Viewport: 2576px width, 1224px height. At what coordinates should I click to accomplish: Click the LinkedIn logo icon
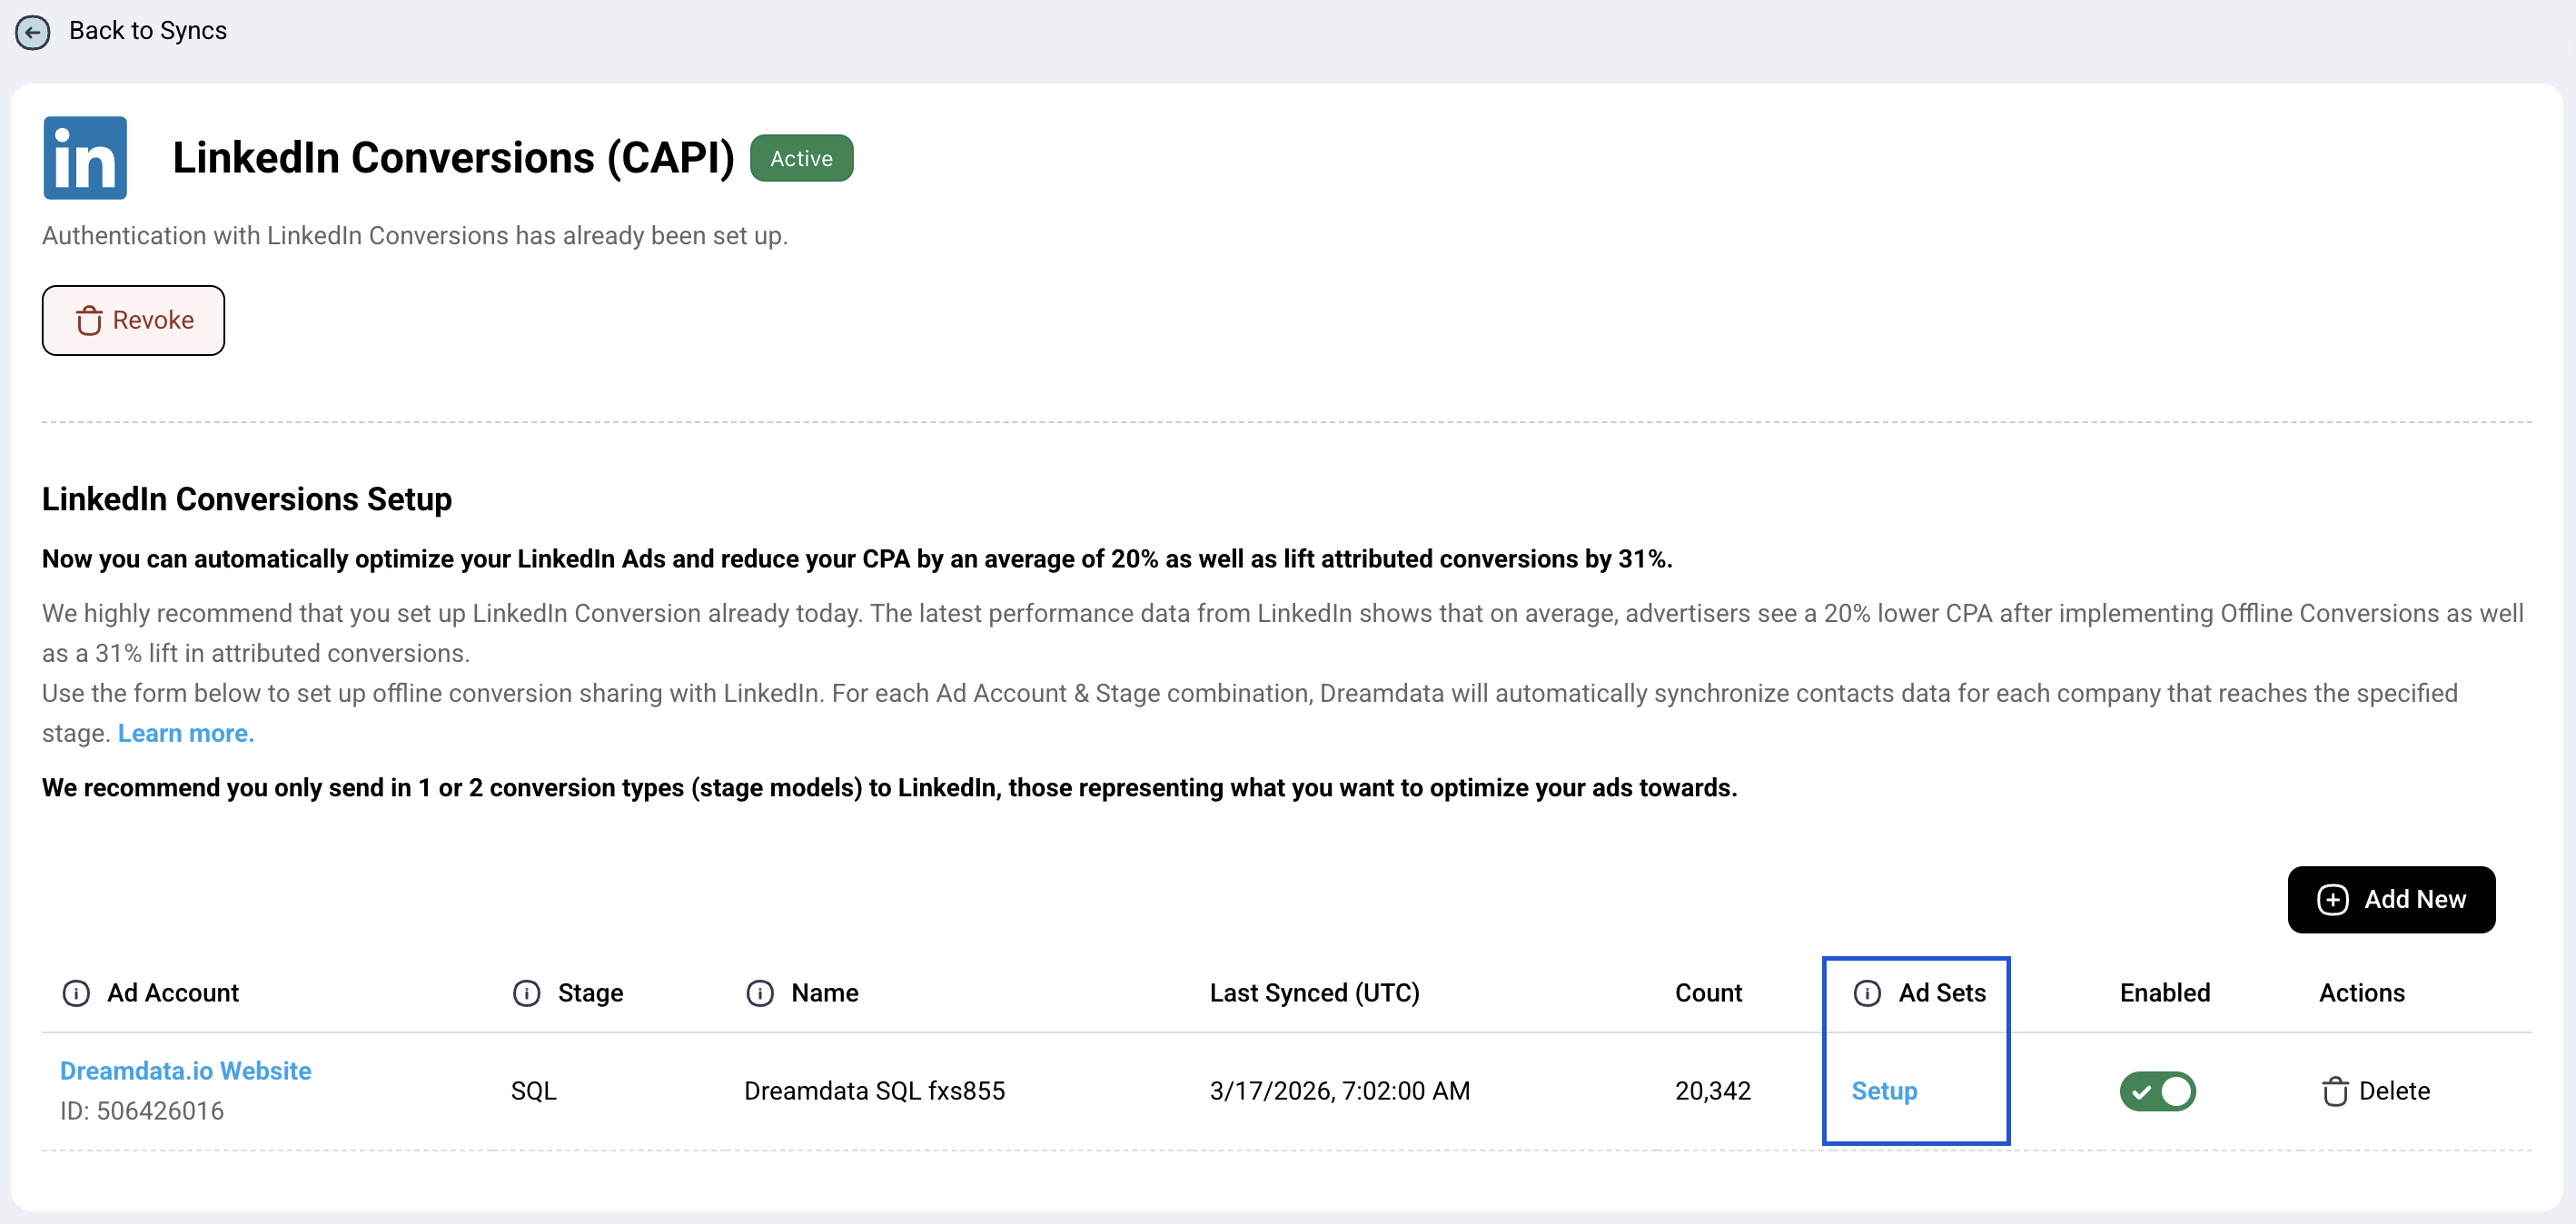(85, 158)
